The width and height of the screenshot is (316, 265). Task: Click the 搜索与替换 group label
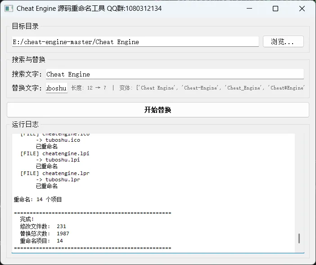coord(29,59)
